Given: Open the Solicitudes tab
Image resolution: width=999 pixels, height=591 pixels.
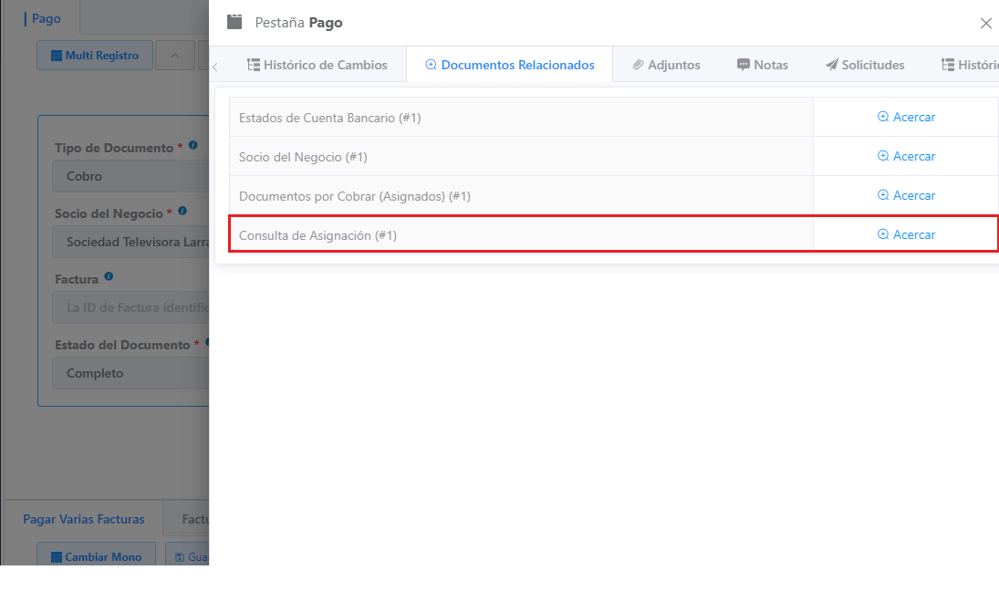Looking at the screenshot, I should click(x=864, y=65).
